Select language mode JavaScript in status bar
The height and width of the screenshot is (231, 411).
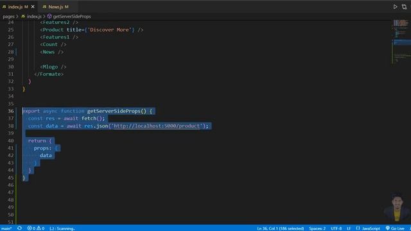(x=371, y=228)
